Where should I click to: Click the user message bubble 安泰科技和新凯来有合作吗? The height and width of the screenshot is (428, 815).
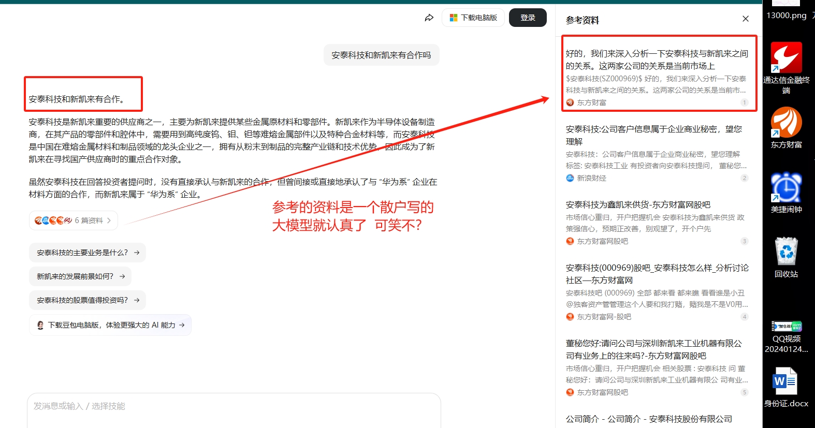(x=382, y=55)
